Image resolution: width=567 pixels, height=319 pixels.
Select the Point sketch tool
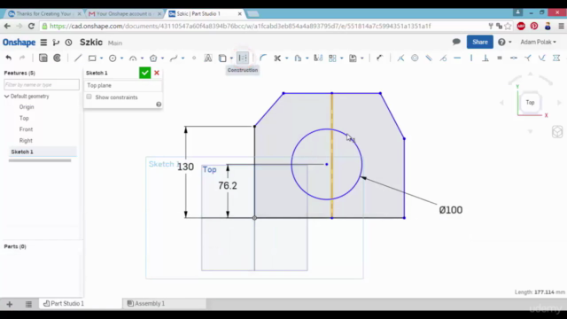[194, 58]
